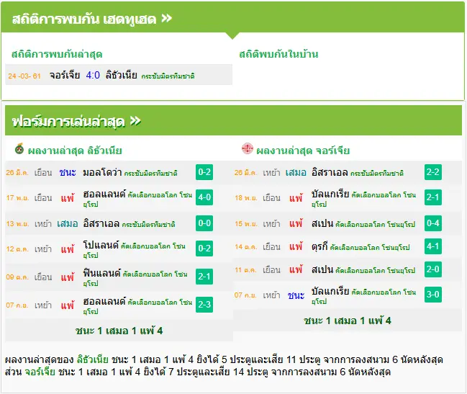Click the 2-1 score badge for ฟินแลนด์

[204, 277]
